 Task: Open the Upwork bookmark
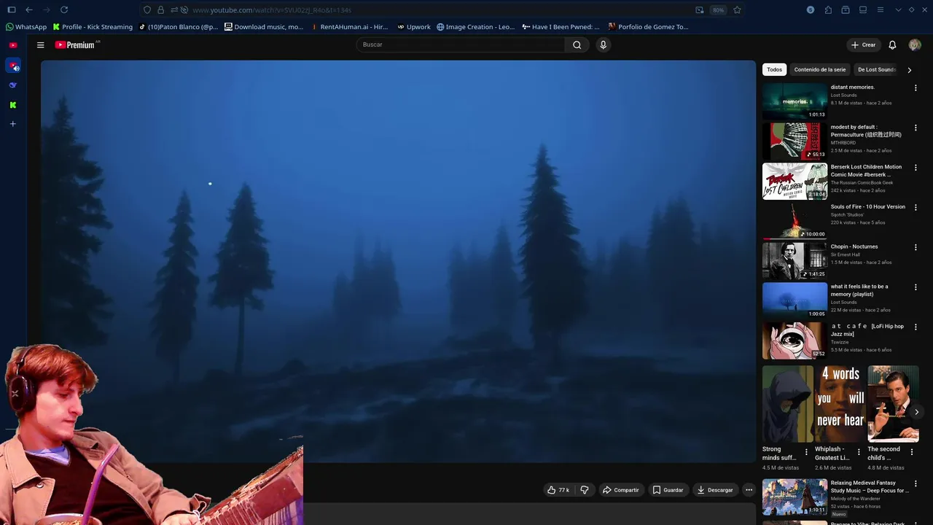click(x=414, y=27)
